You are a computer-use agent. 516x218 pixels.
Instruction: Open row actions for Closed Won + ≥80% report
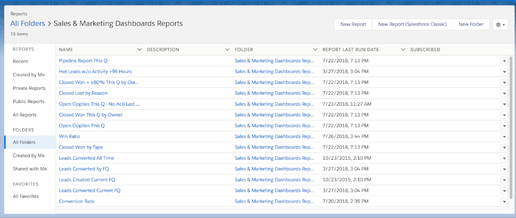click(x=504, y=82)
